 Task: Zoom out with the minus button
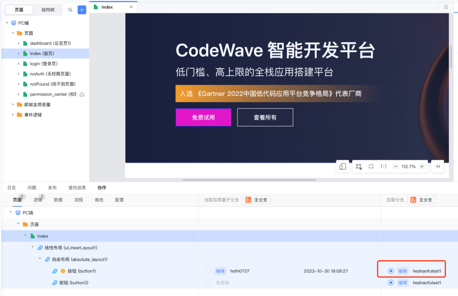(396, 166)
